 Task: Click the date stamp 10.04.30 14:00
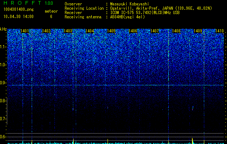coord(18,17)
